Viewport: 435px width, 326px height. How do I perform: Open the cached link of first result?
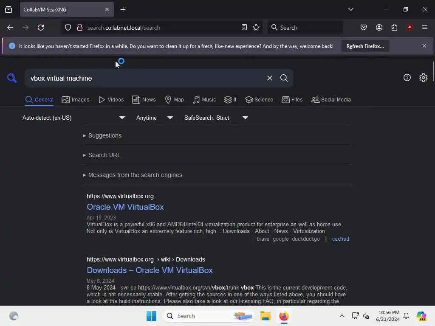point(341,239)
